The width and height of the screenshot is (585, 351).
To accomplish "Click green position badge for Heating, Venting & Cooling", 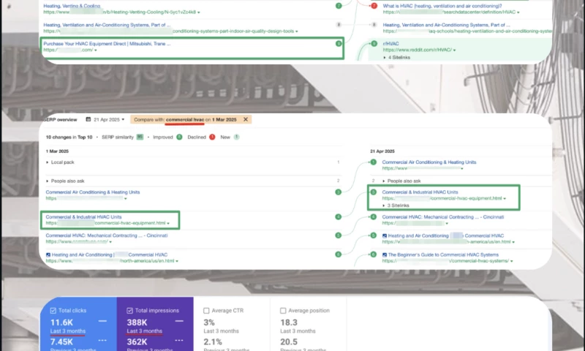I will pos(339,6).
